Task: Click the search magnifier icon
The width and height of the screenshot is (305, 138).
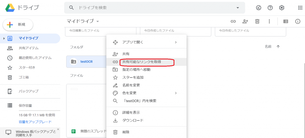Action: tap(71, 8)
